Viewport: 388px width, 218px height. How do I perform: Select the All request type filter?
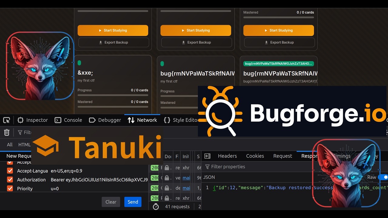(10, 145)
